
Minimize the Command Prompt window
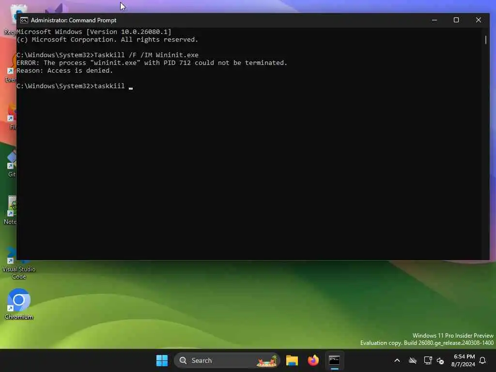coord(434,20)
